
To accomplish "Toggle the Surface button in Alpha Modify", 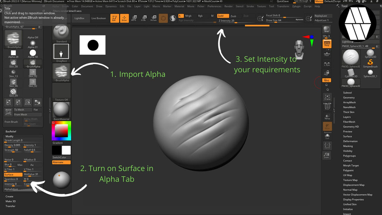I will coord(13,175).
